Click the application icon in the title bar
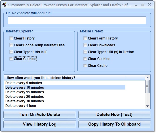This screenshot has height=133, width=156. [4, 5]
